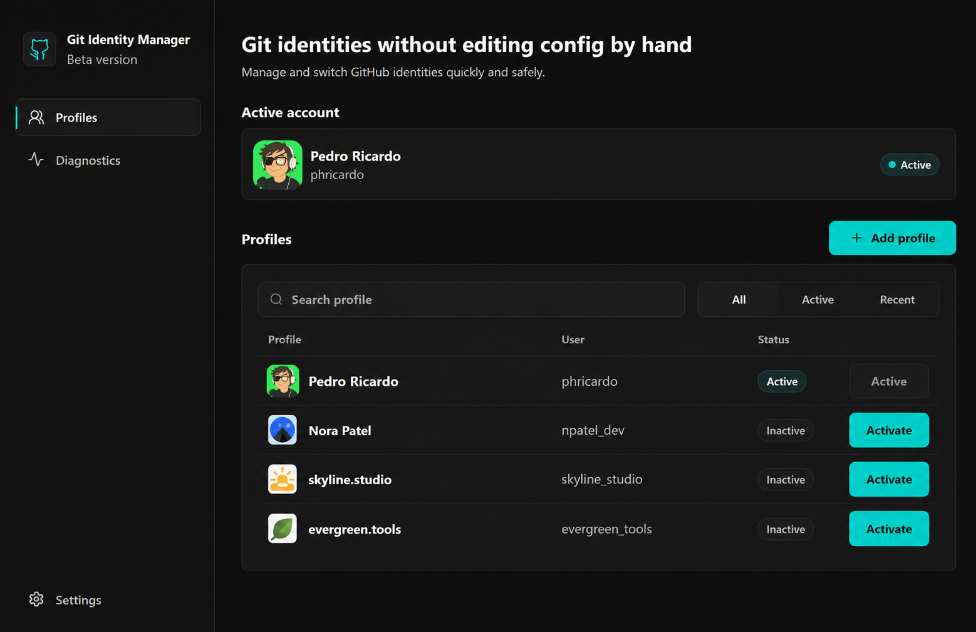This screenshot has width=976, height=632.
Task: Click Nora Patel's mountain avatar
Action: click(x=283, y=430)
